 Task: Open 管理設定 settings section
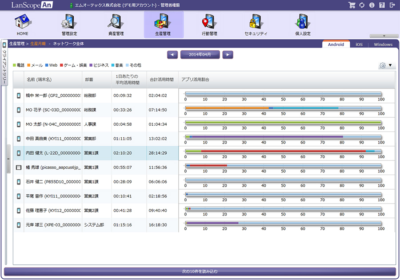coord(69,25)
